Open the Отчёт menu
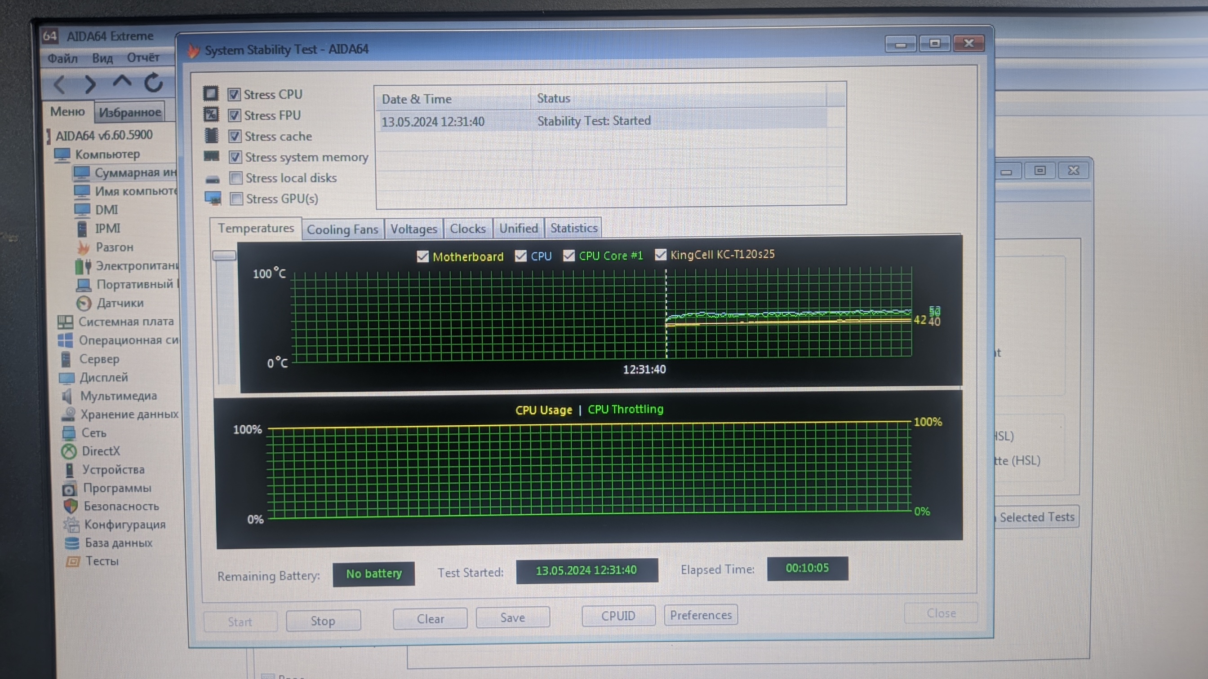1208x679 pixels. 143,57
